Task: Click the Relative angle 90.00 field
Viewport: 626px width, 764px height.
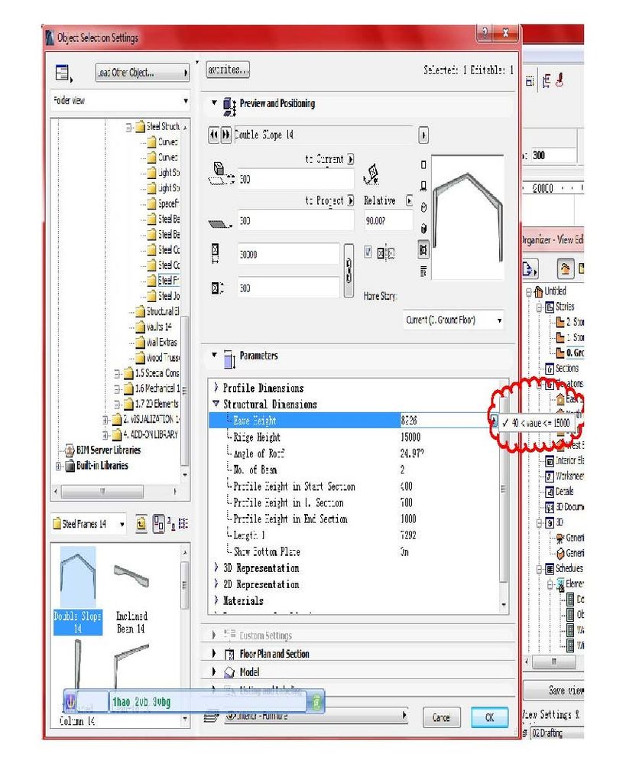Action: pos(388,221)
